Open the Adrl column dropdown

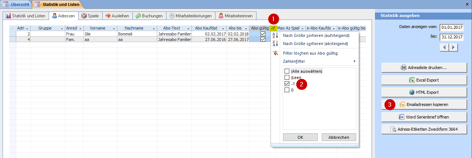point(28,28)
